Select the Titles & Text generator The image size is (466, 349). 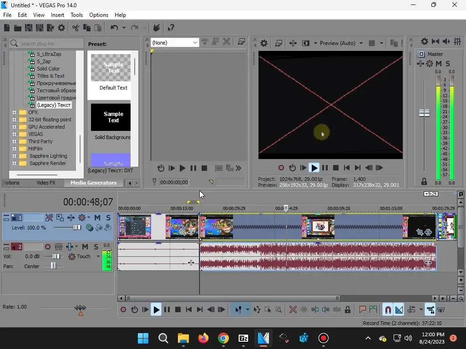click(x=50, y=76)
